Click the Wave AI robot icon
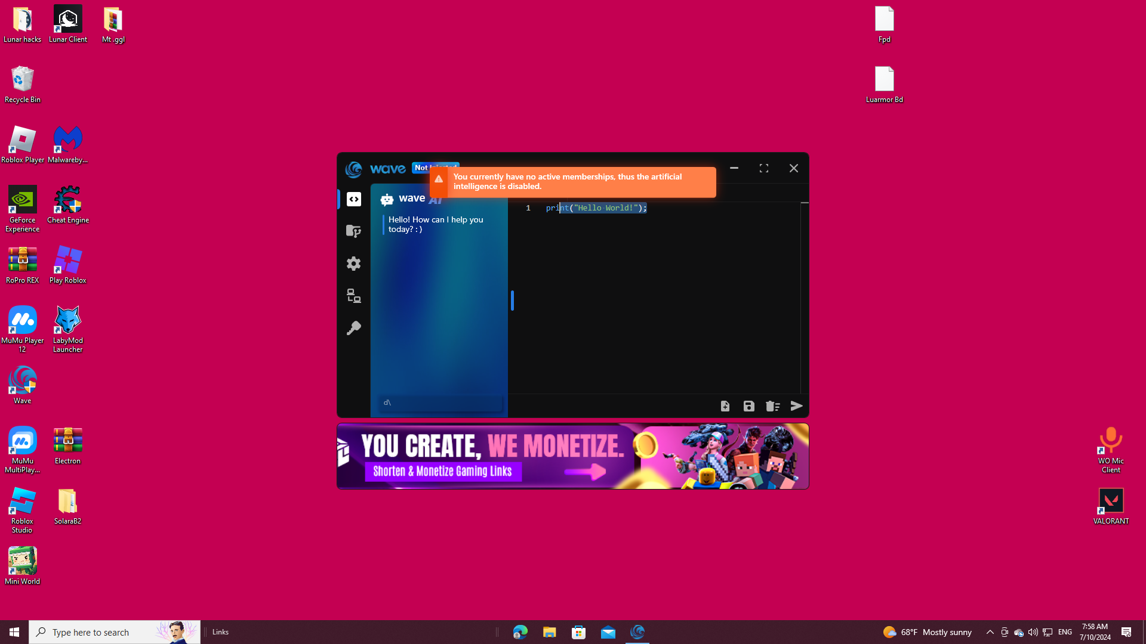 (387, 200)
